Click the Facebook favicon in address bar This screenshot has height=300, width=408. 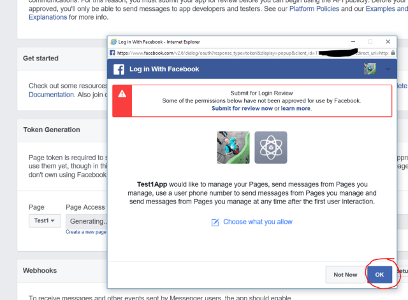[113, 53]
